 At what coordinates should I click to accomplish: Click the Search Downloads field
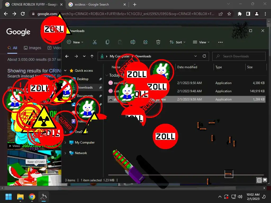pyautogui.click(x=239, y=56)
